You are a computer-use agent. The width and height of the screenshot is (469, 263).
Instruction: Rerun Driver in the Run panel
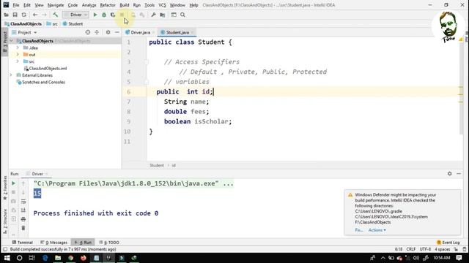coord(13,183)
